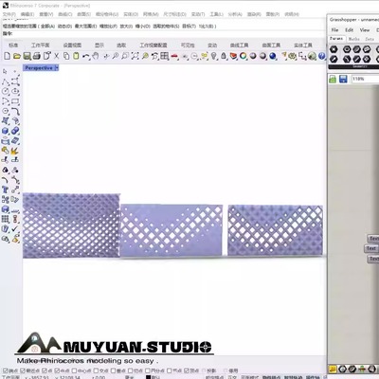Image resolution: width=379 pixels, height=379 pixels.
Task: Open the 曲面(S) menu in Rhino
Action: 83,14
